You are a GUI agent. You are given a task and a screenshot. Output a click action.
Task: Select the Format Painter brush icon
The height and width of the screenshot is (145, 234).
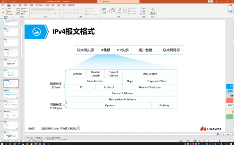(7, 14)
